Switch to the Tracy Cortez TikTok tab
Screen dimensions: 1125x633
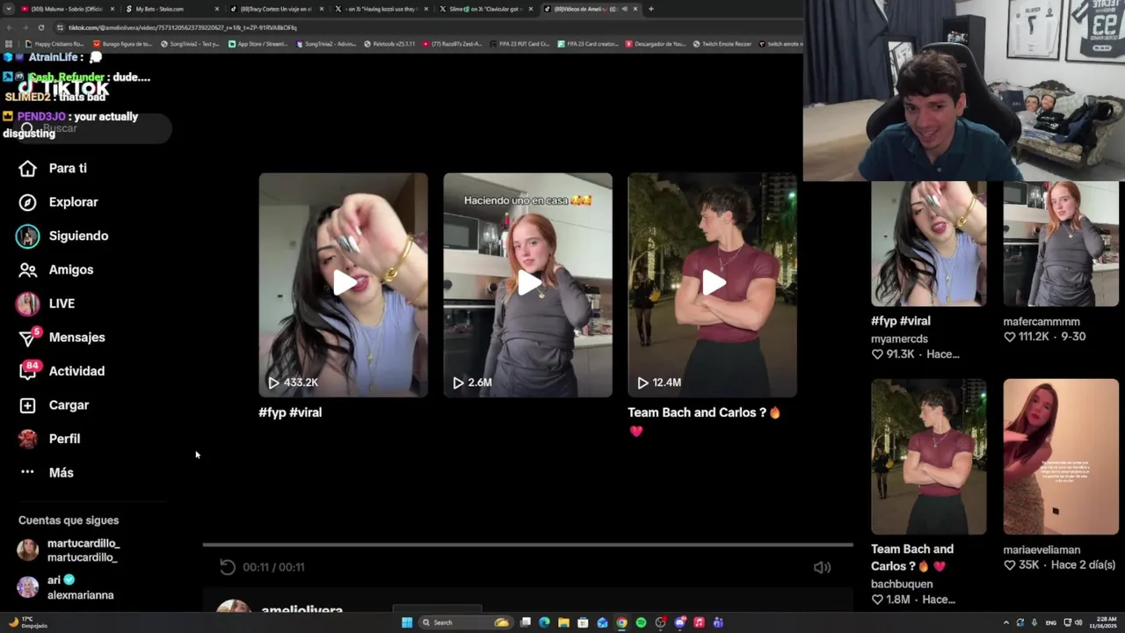(275, 9)
